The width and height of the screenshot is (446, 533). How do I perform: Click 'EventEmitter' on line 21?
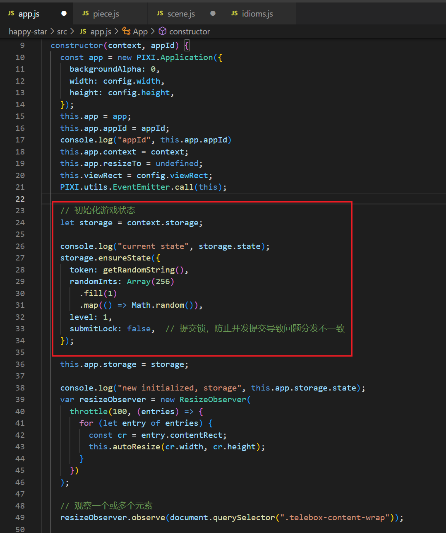click(141, 187)
